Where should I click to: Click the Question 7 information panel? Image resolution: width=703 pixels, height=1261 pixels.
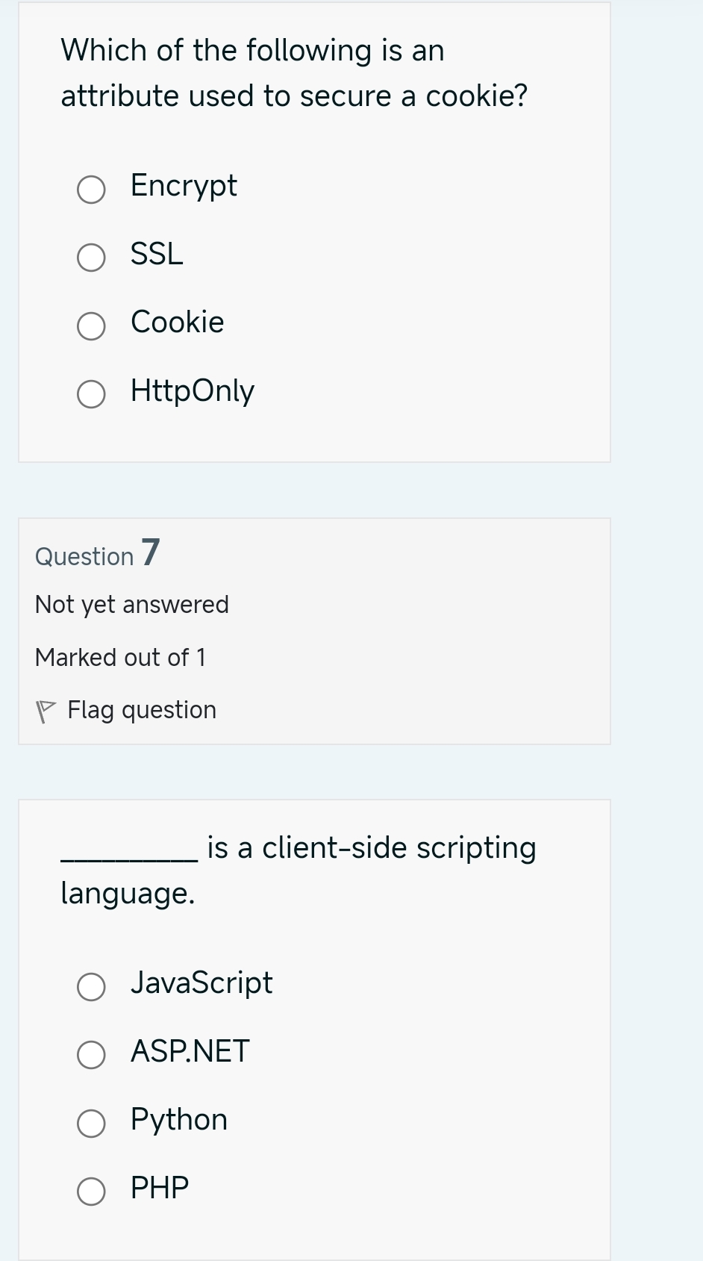point(314,631)
